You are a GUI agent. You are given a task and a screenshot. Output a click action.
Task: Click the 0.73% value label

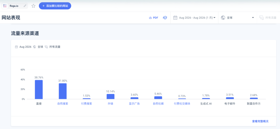pos(182,96)
